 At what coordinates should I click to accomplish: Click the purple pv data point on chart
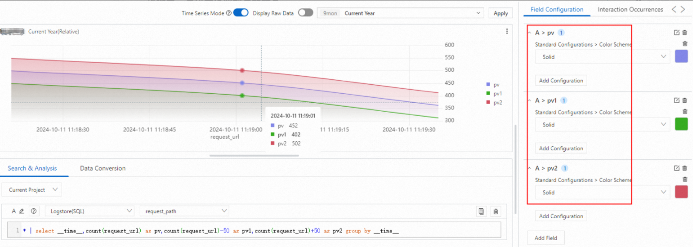point(242,83)
